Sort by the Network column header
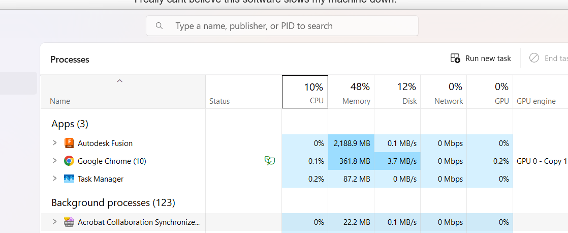 [444, 92]
